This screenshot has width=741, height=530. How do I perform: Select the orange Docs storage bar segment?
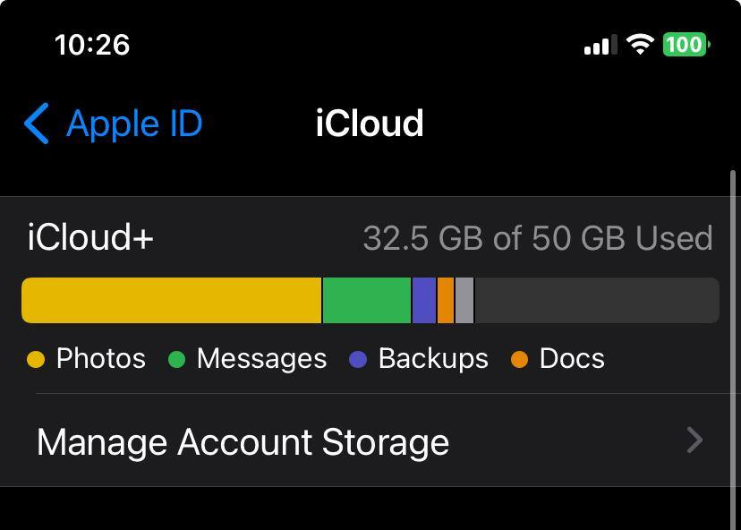(446, 300)
